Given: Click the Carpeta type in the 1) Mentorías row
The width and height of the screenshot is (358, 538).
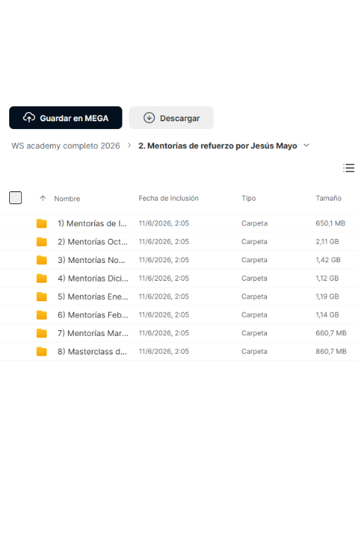Looking at the screenshot, I should (x=254, y=223).
